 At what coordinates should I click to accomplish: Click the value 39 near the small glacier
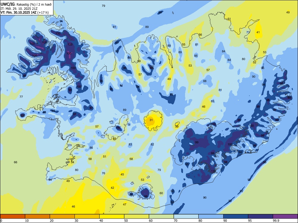point(177,126)
